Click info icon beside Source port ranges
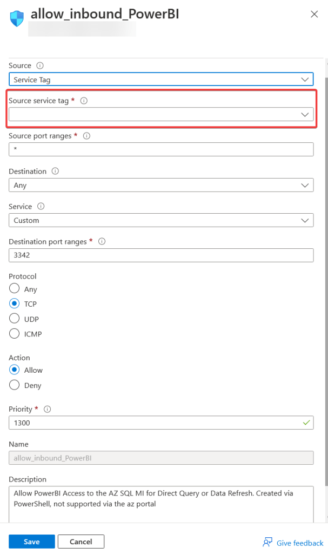The image size is (328, 554). [86, 136]
